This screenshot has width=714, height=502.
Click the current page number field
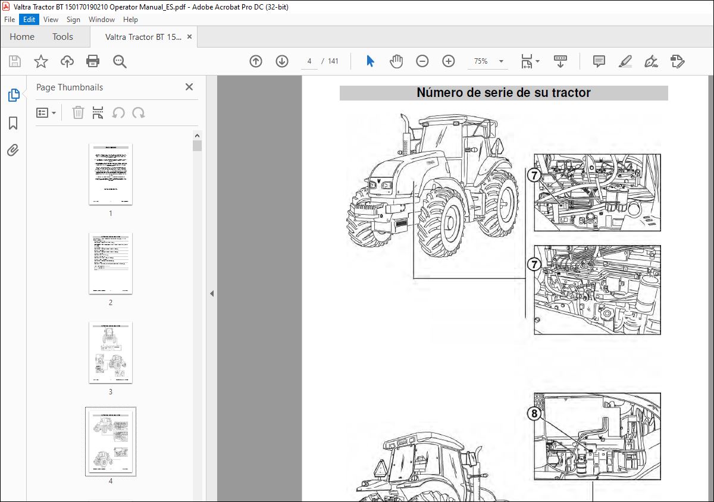(309, 61)
